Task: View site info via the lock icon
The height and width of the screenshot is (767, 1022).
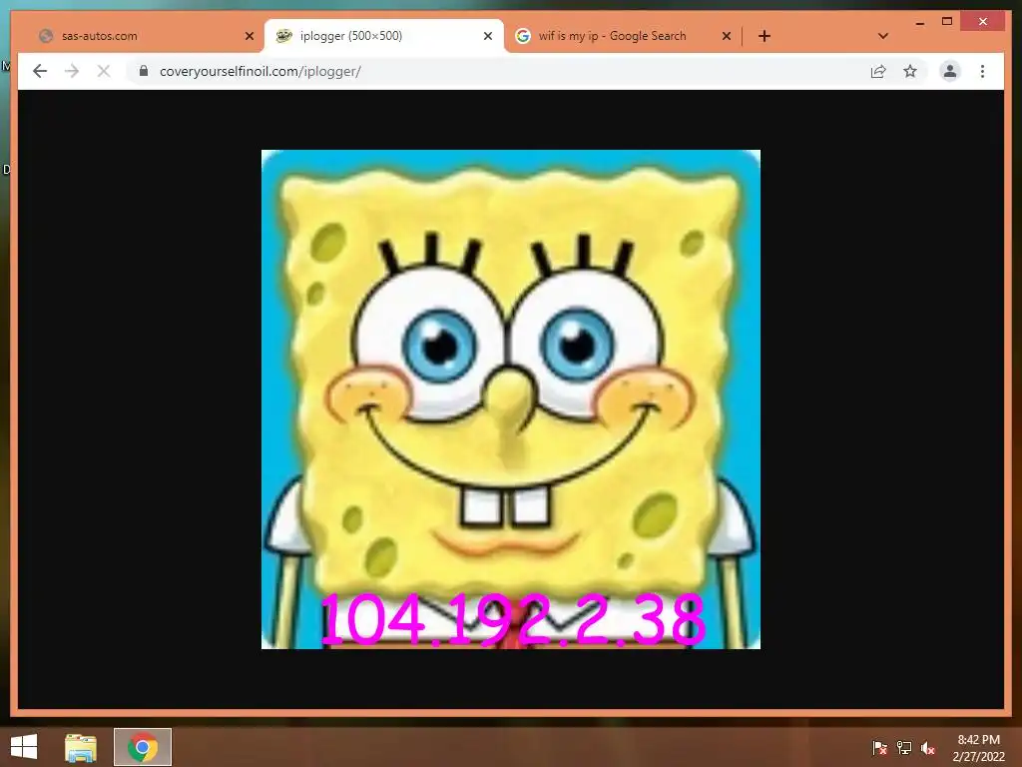Action: point(144,71)
